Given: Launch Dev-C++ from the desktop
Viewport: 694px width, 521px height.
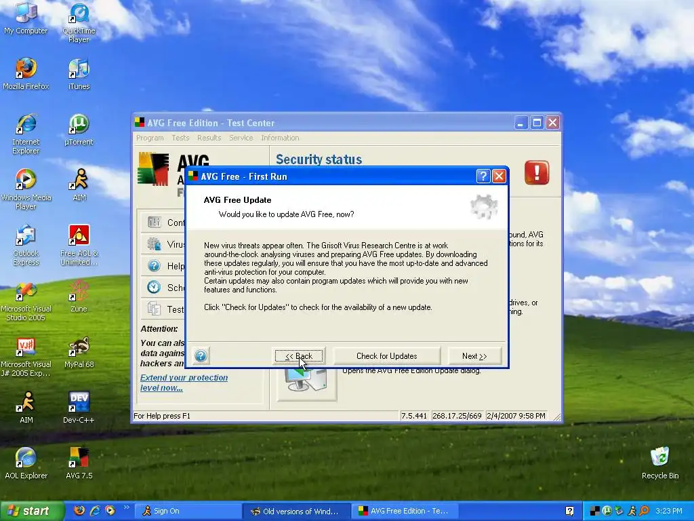Looking at the screenshot, I should click(x=79, y=408).
